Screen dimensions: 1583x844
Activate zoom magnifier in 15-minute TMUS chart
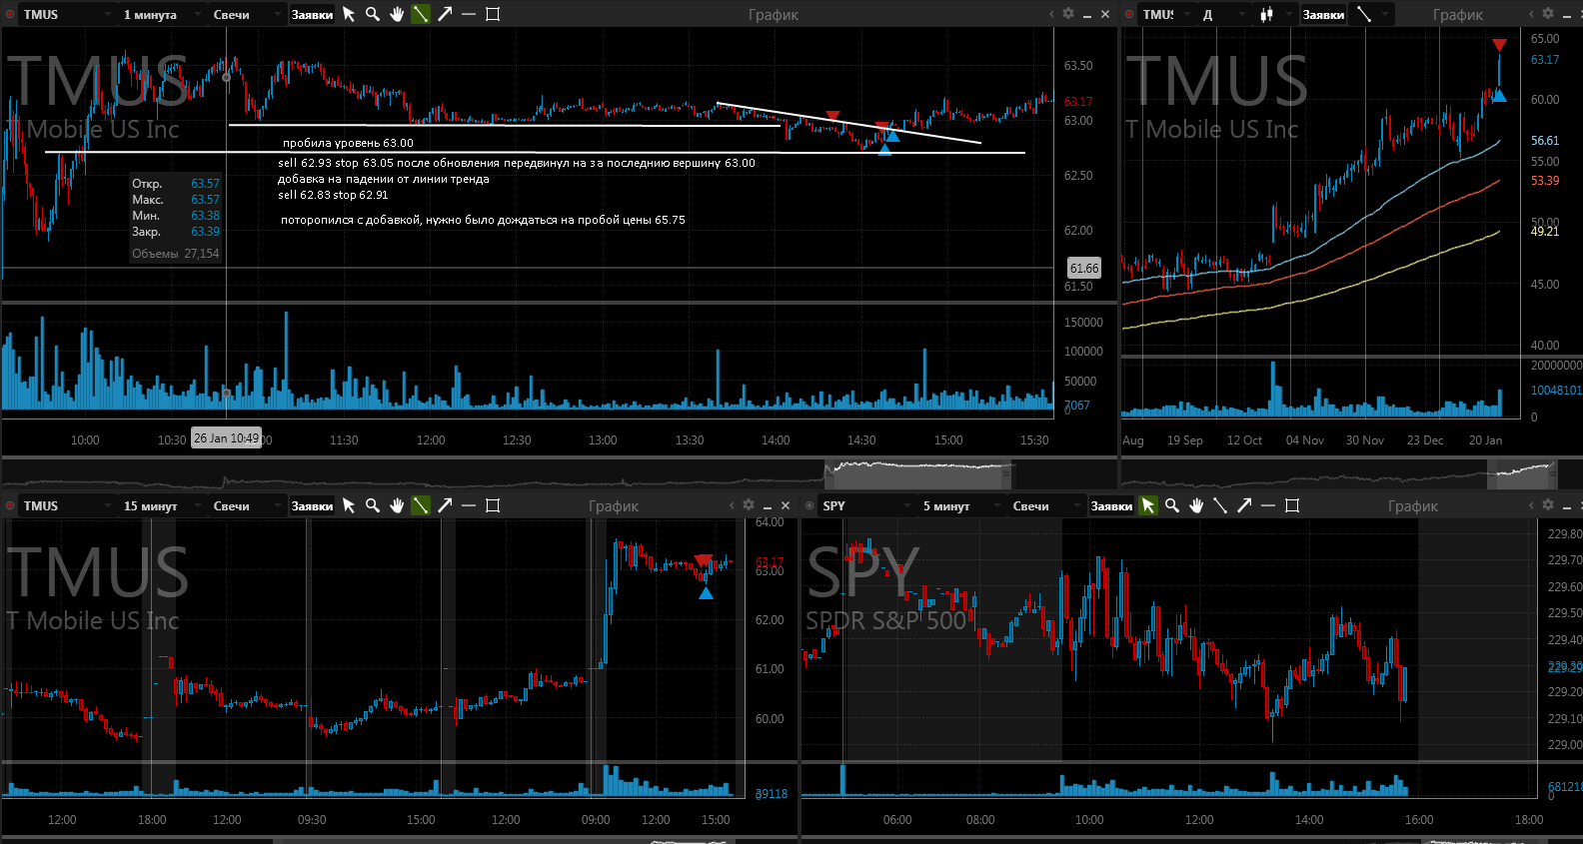[373, 505]
